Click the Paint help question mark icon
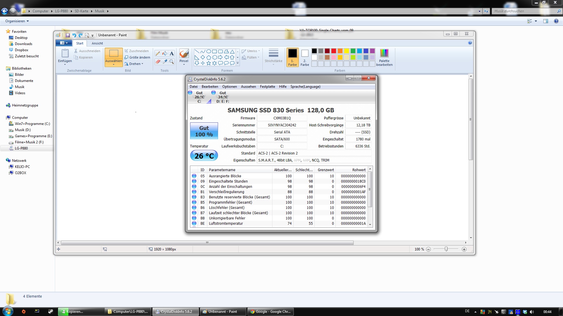Screen dimensions: 563x316 click(x=470, y=43)
